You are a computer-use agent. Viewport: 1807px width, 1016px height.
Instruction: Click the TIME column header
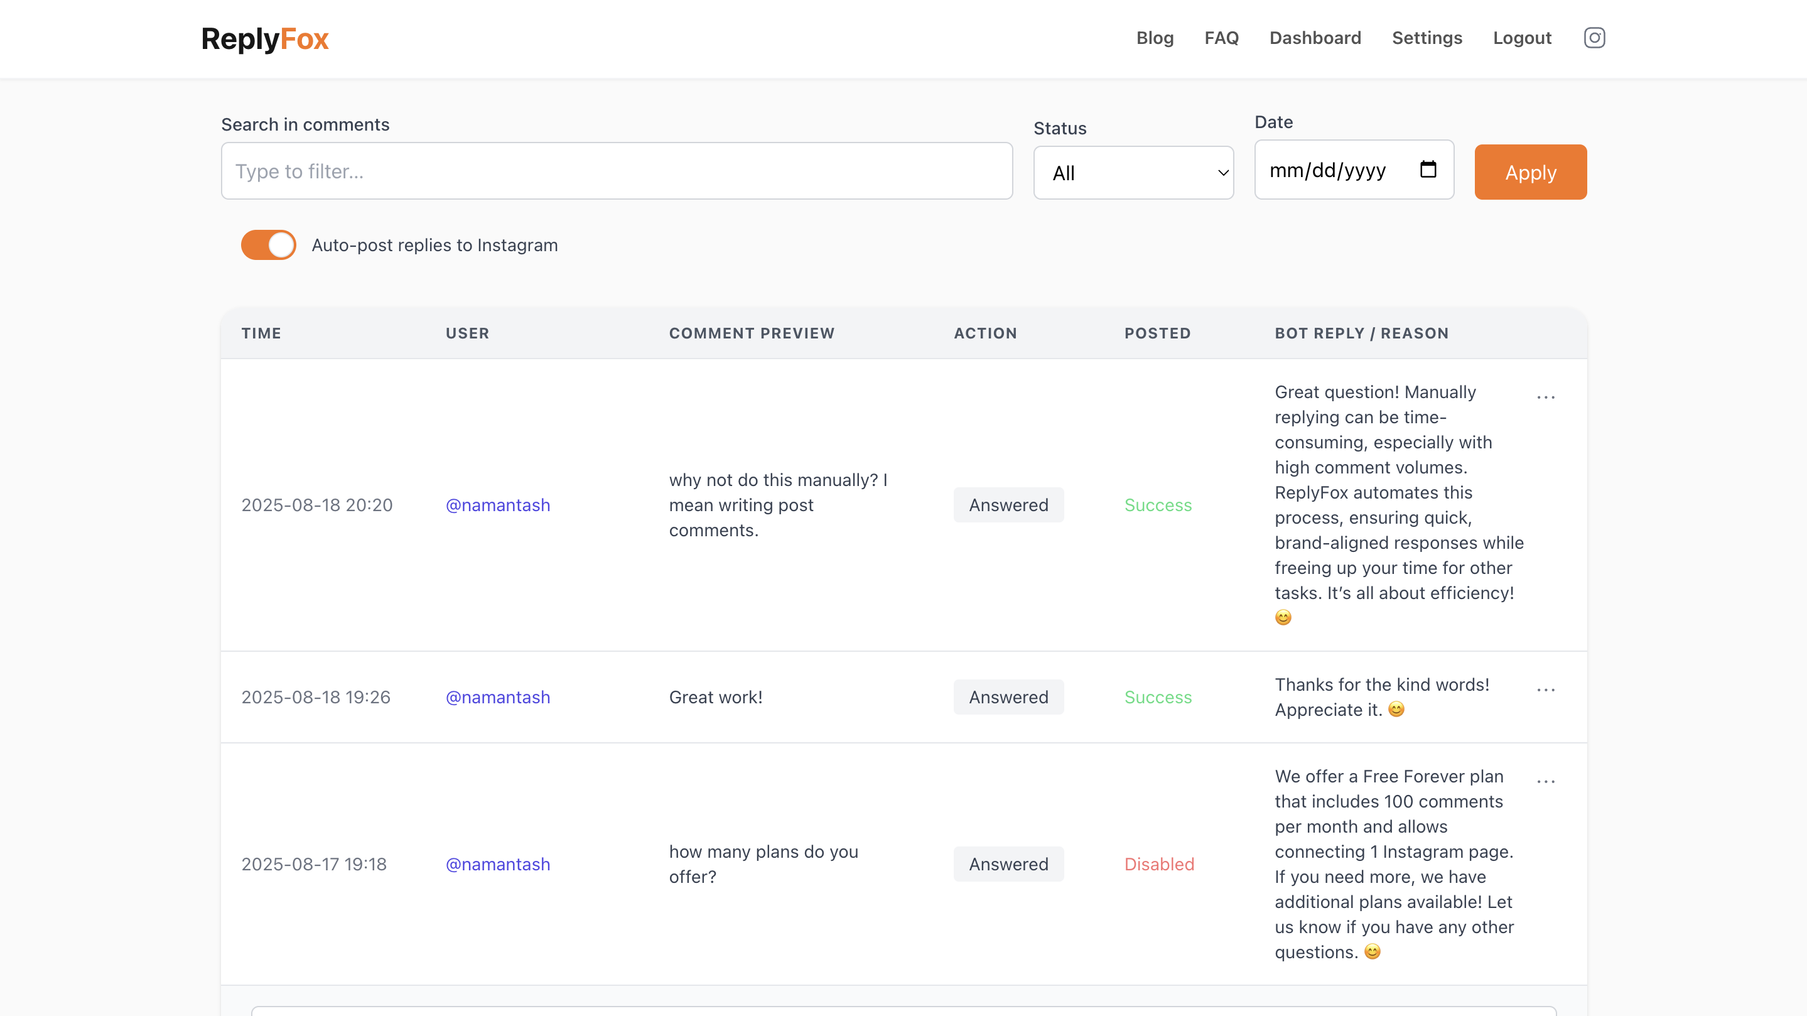pyautogui.click(x=261, y=333)
